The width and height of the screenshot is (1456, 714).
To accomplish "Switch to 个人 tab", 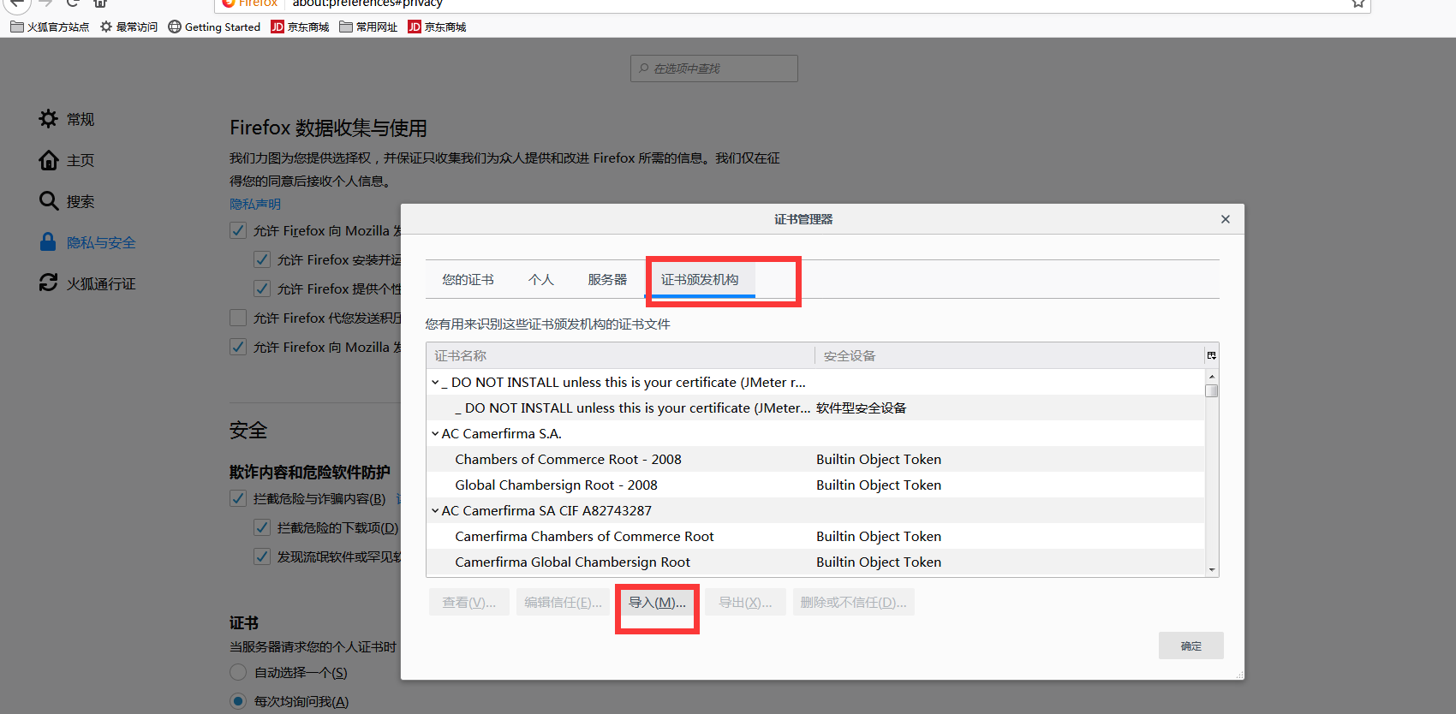I will (540, 280).
